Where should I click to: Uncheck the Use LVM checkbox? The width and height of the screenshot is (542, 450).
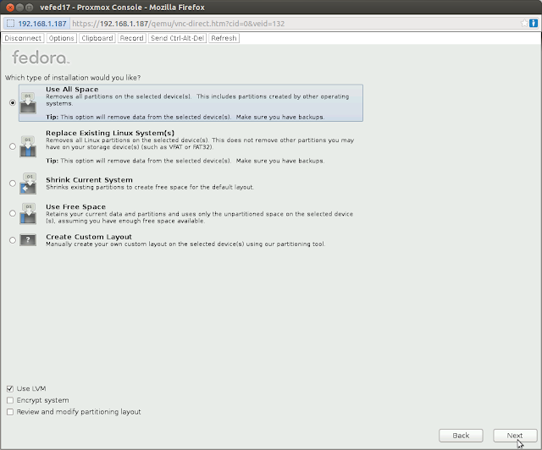pyautogui.click(x=10, y=389)
